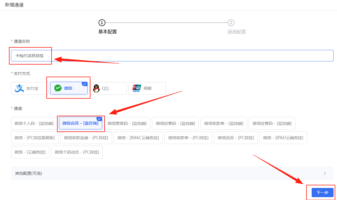
Task: Click the blue checkmark badge on 微信
Action: [x=84, y=84]
